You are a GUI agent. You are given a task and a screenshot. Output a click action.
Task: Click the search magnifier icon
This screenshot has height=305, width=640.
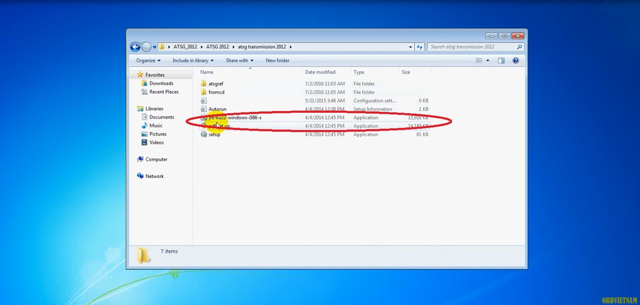(520, 47)
